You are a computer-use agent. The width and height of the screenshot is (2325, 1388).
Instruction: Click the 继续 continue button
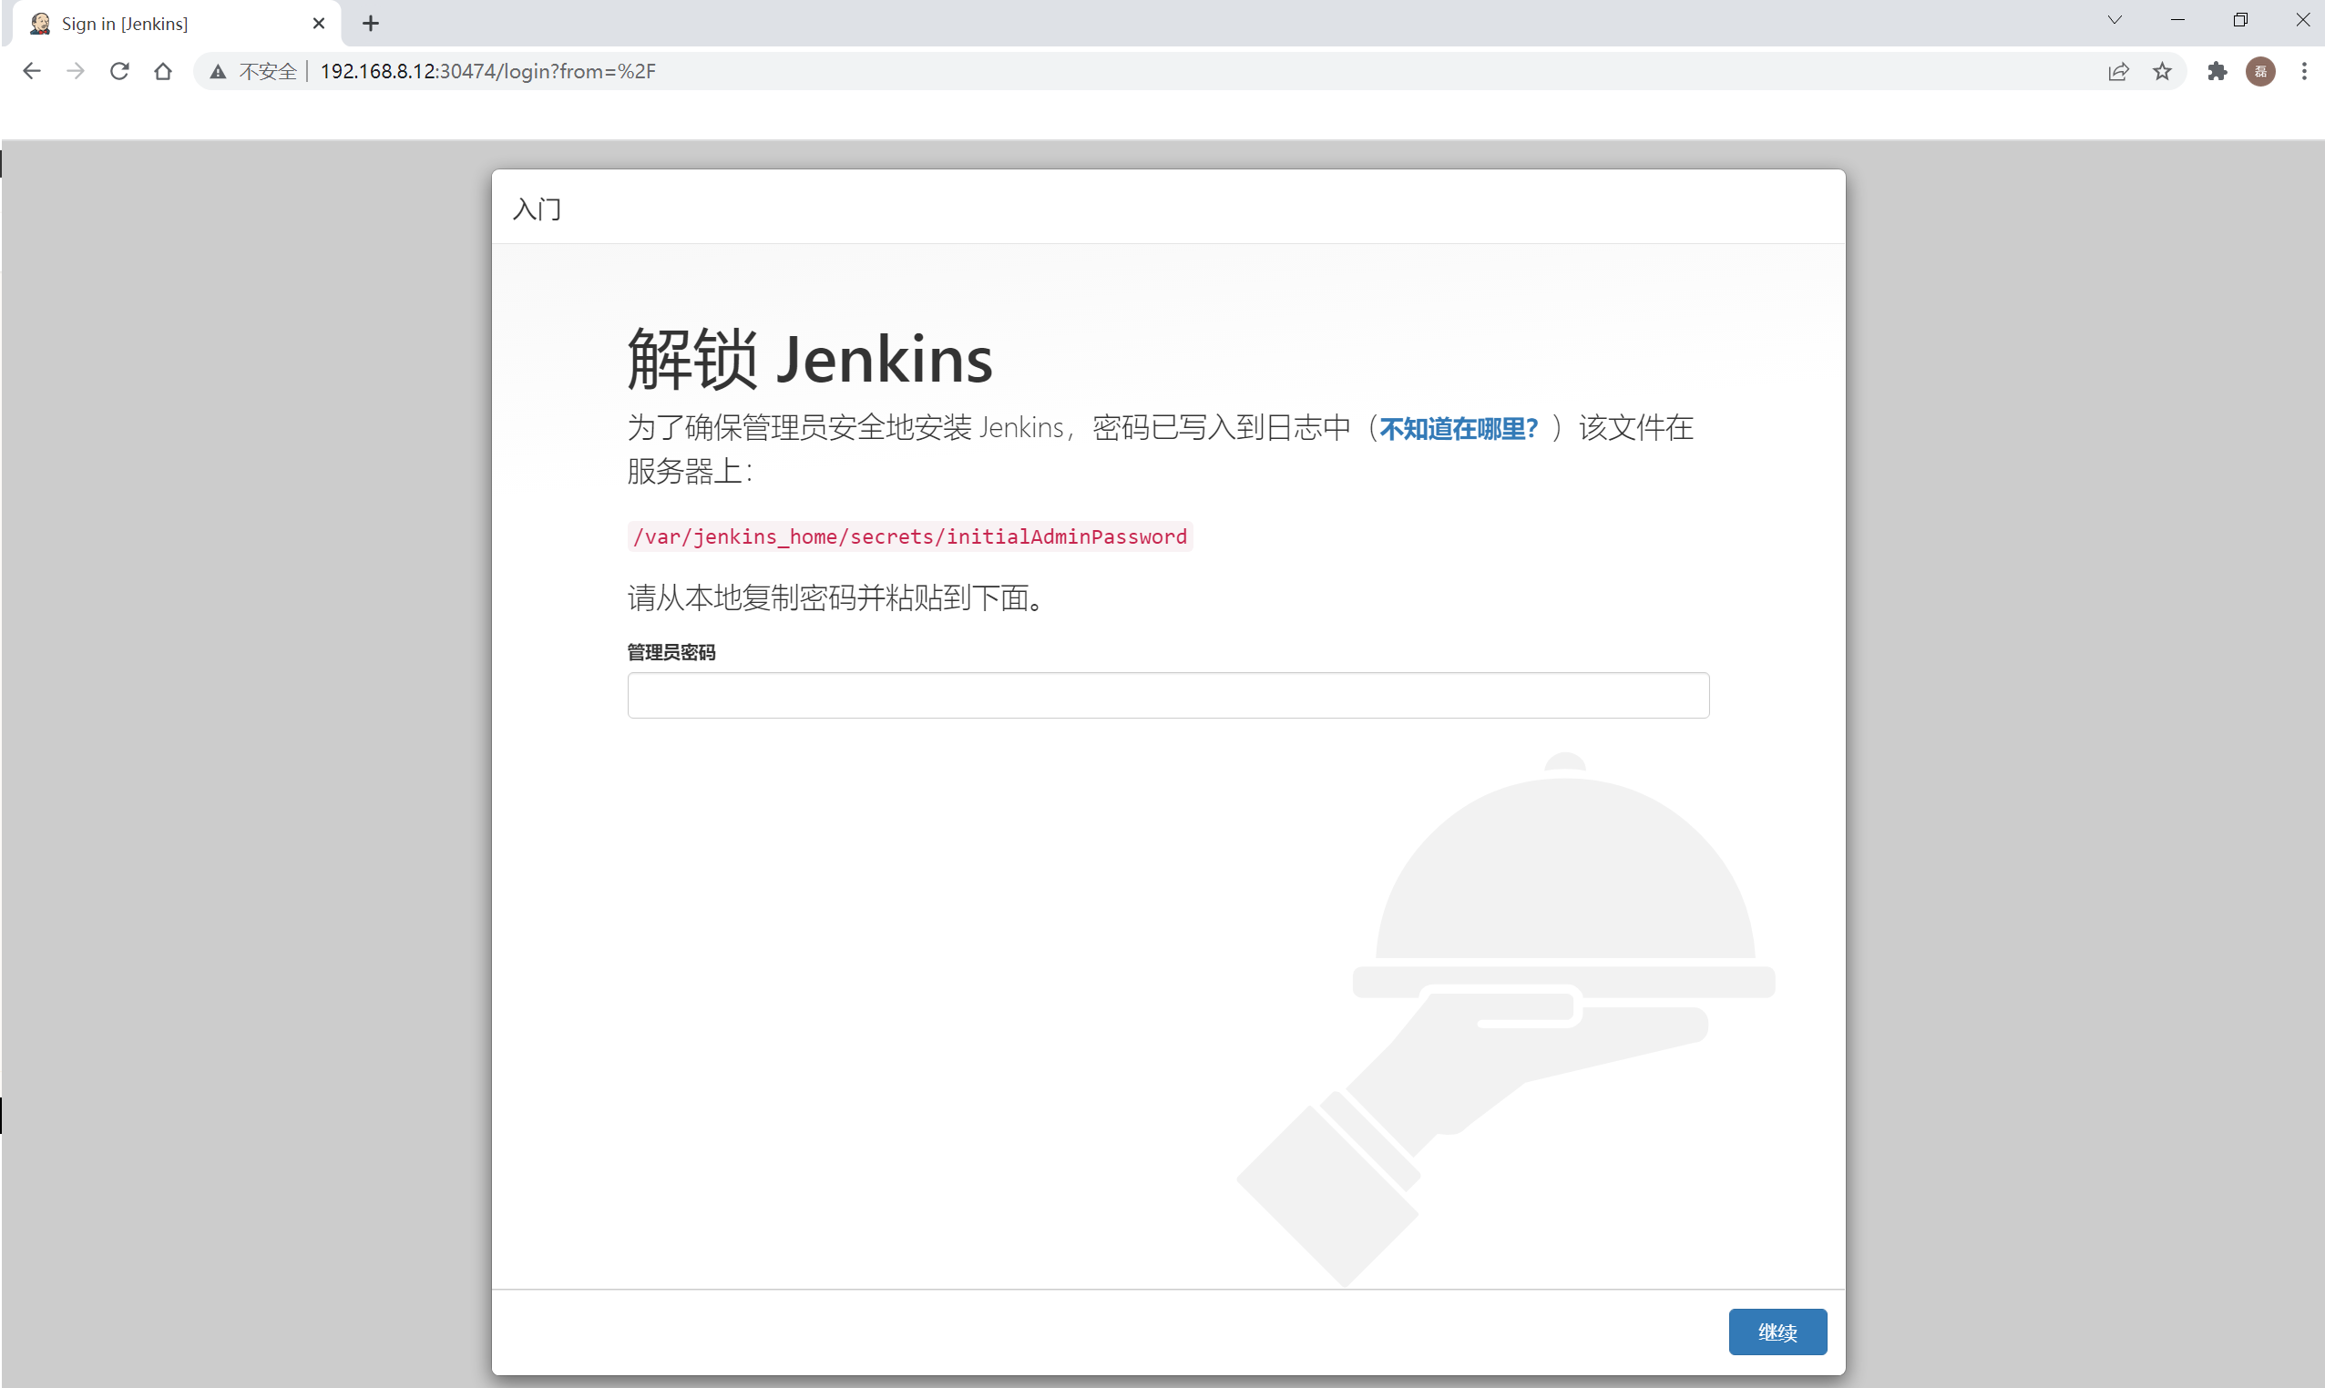1777,1331
